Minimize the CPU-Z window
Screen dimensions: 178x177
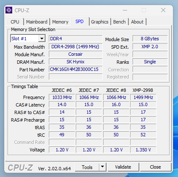click(125, 10)
